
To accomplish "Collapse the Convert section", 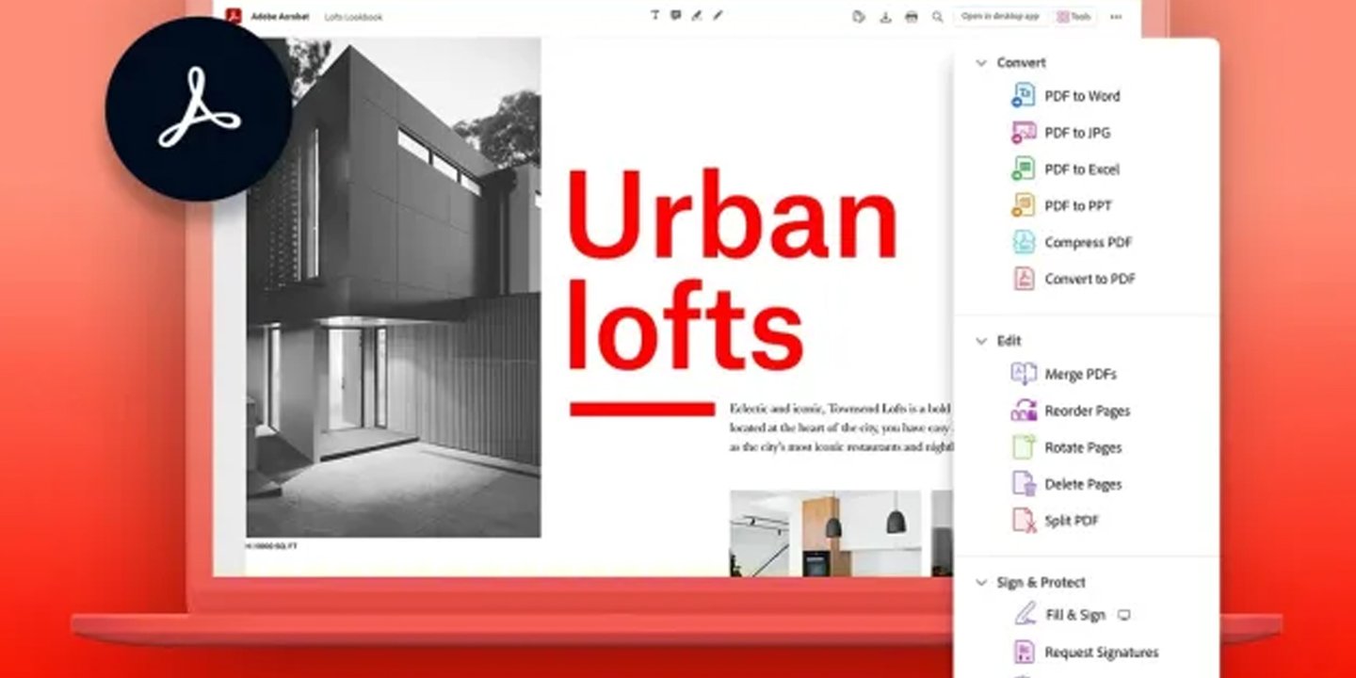I will pyautogui.click(x=980, y=63).
